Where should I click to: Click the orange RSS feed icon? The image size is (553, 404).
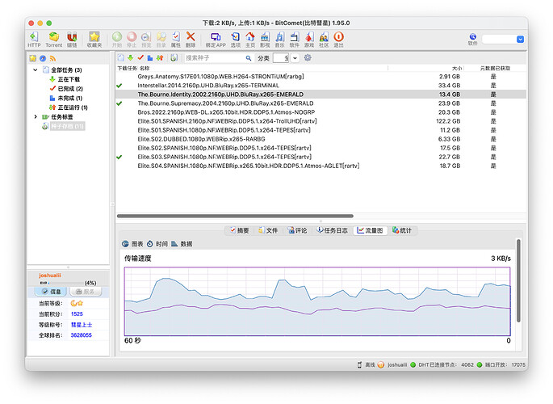(52, 58)
